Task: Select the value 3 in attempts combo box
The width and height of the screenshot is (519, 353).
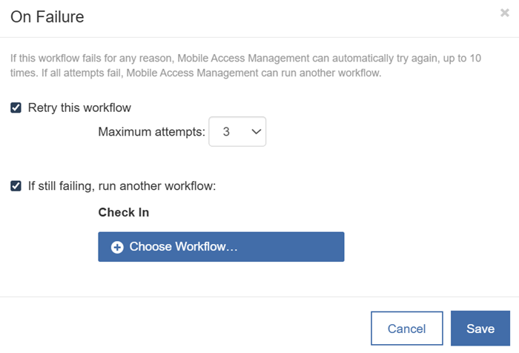Action: tap(226, 132)
